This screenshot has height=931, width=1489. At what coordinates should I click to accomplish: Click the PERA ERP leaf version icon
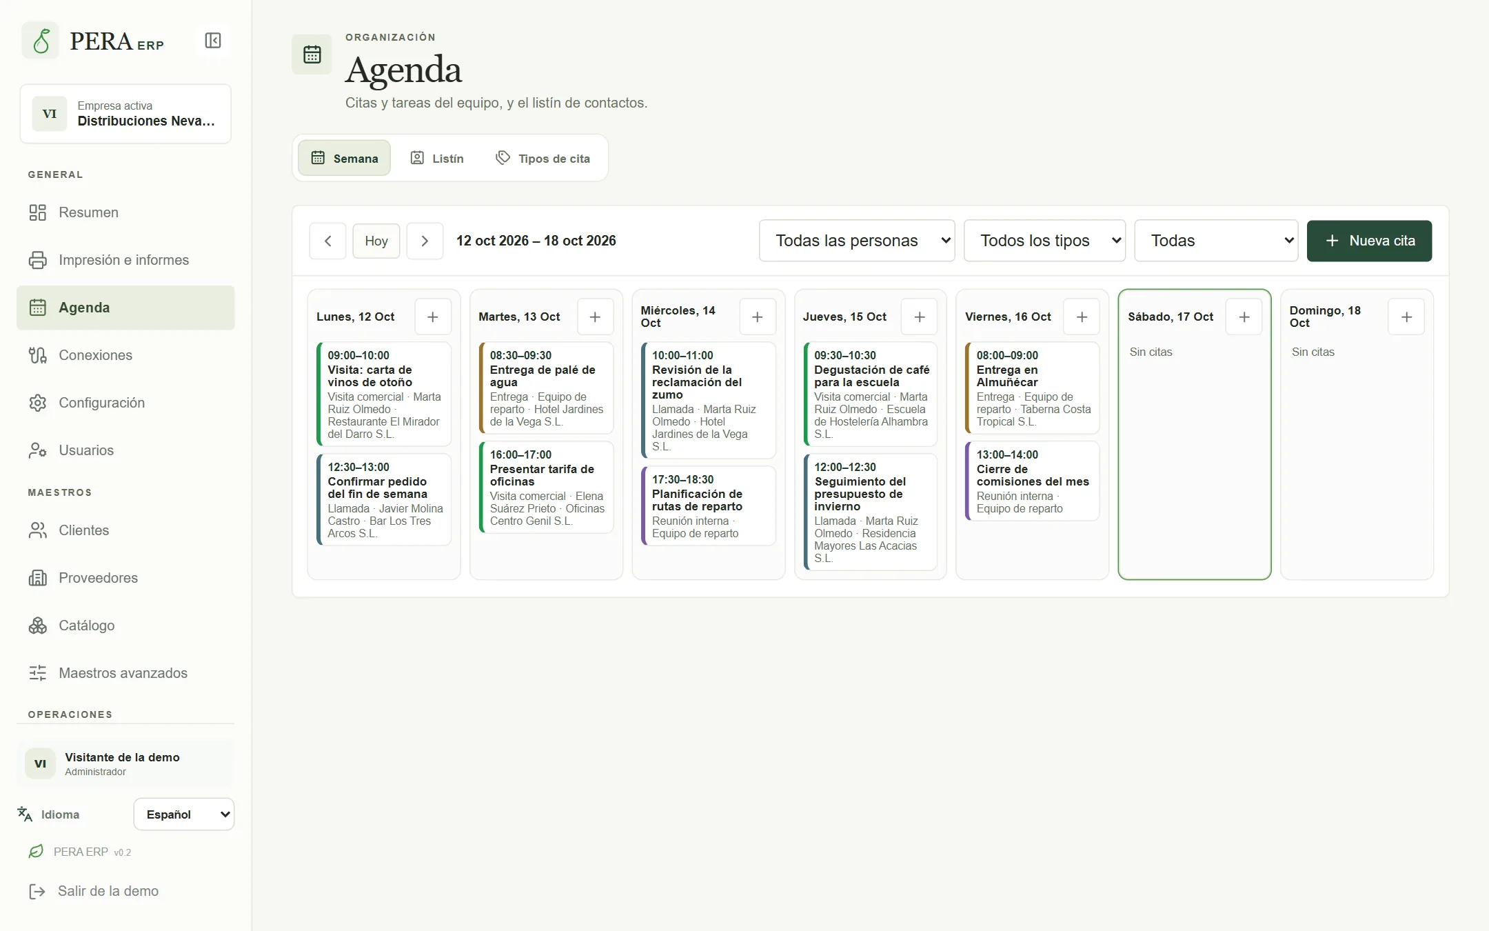[36, 852]
